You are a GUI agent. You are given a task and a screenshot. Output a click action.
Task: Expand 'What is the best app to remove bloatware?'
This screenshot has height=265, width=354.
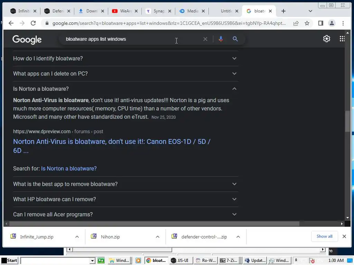pyautogui.click(x=125, y=184)
